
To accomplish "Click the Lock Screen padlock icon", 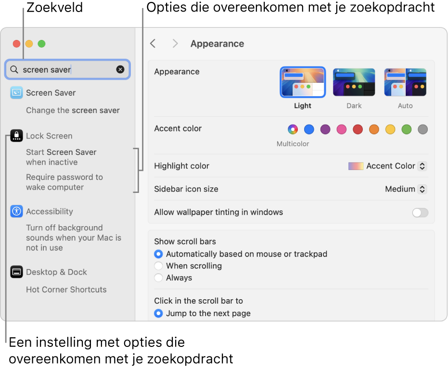I will tap(17, 136).
